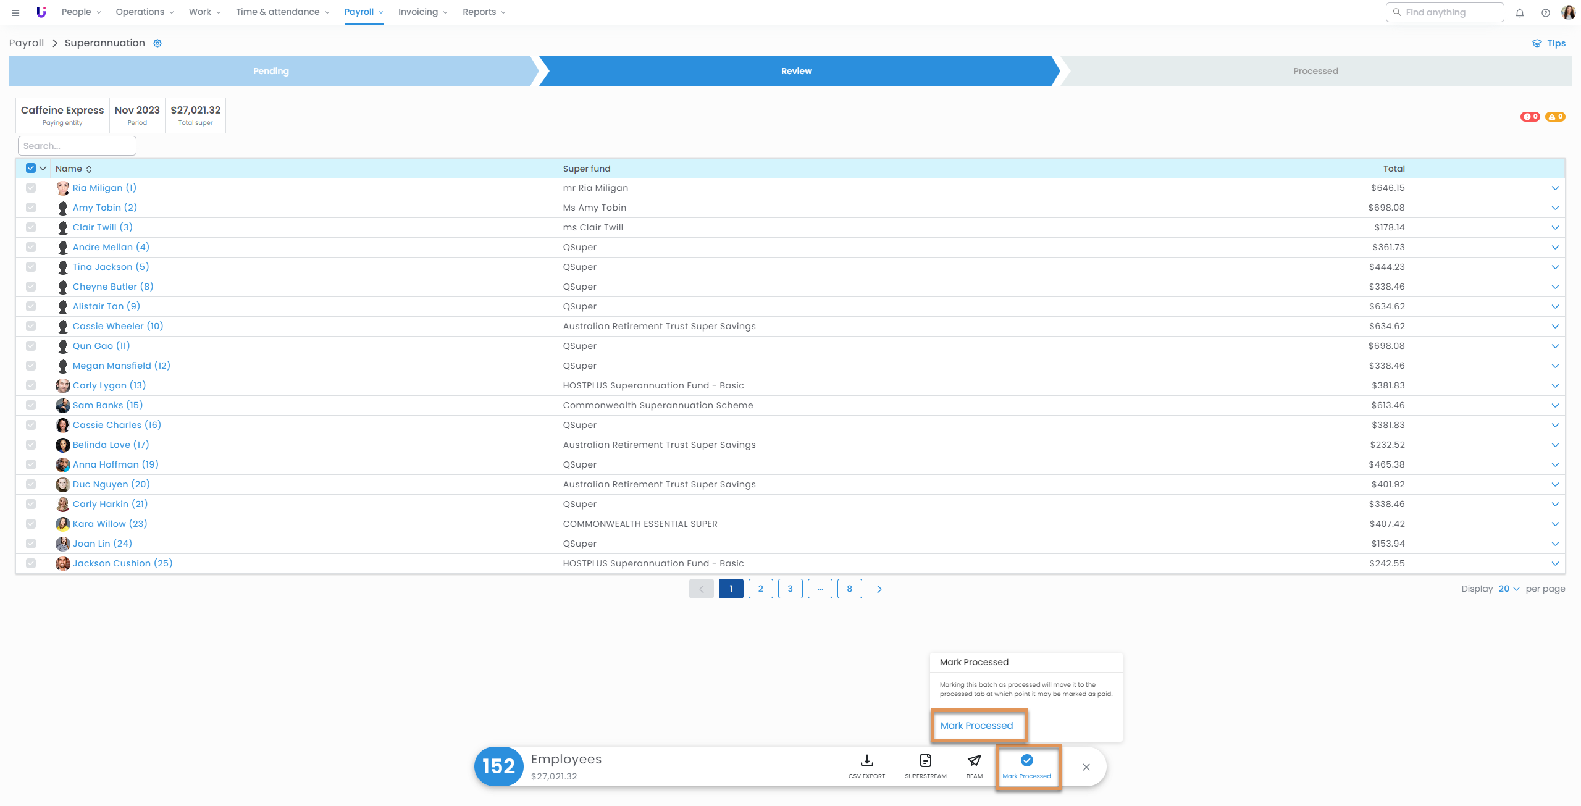Image resolution: width=1581 pixels, height=806 pixels.
Task: Open Cassie Wheeler's employee link
Action: click(x=117, y=326)
